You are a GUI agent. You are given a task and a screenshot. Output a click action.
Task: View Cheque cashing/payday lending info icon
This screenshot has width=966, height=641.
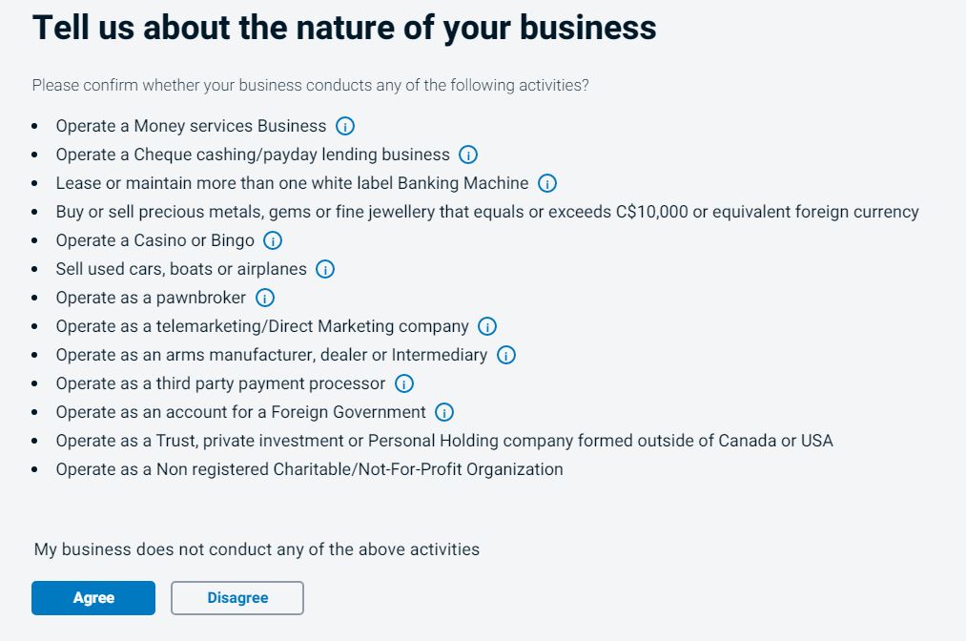click(x=468, y=155)
